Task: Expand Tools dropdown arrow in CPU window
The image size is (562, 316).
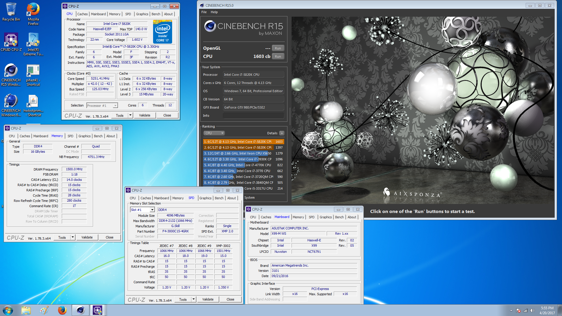Action: (130, 115)
